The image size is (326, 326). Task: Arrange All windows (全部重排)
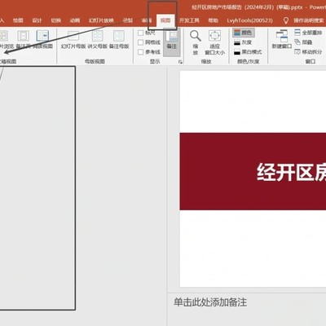pyautogui.click(x=308, y=33)
